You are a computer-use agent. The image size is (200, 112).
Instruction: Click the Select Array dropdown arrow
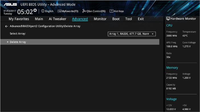click(x=152, y=34)
